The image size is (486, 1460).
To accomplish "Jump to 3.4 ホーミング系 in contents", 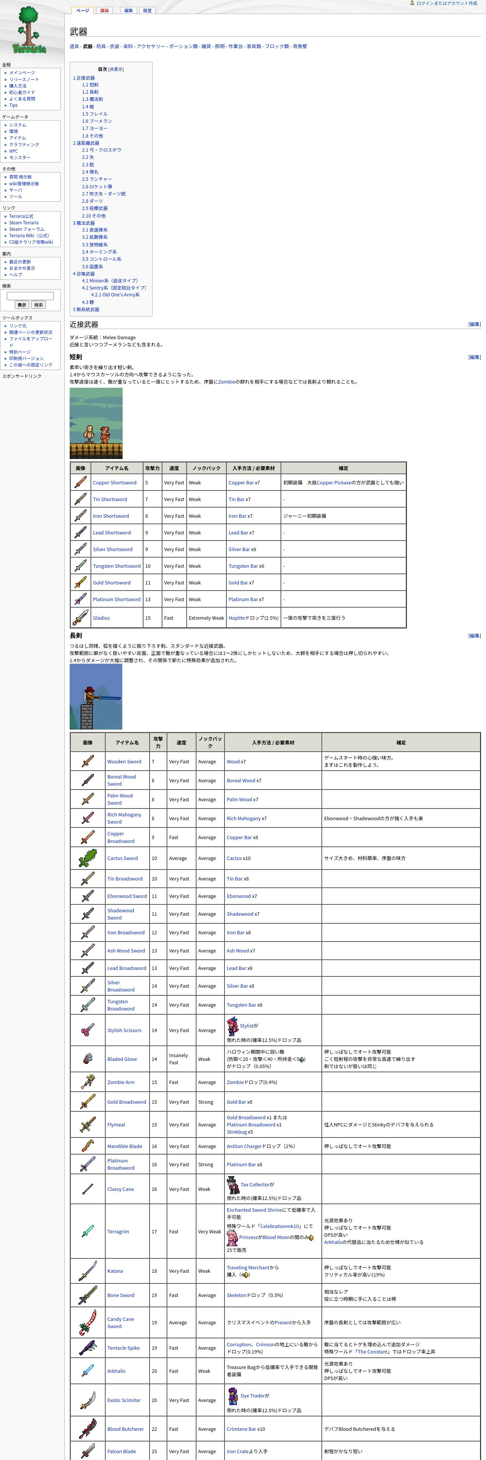I will point(99,252).
